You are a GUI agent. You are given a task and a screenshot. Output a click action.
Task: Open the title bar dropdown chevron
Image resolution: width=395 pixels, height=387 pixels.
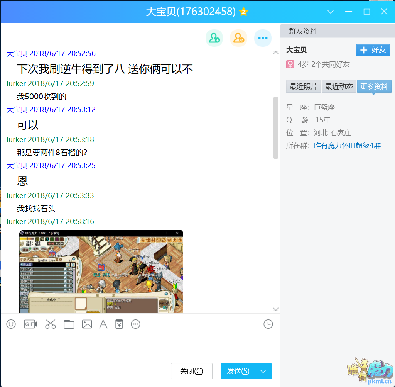click(x=330, y=12)
